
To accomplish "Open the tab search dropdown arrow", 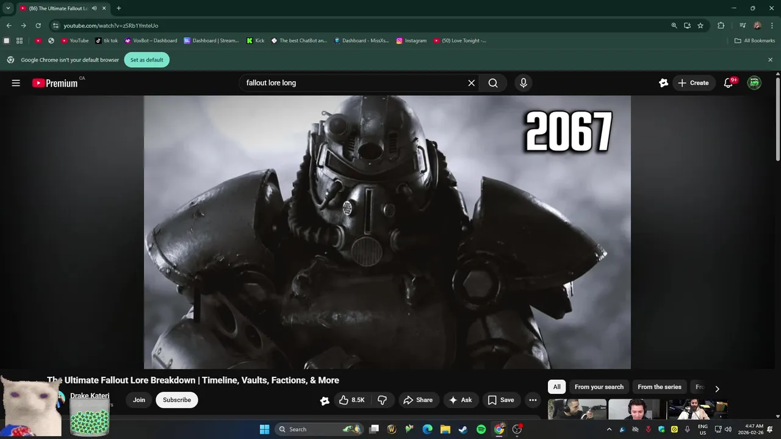I will pyautogui.click(x=8, y=9).
